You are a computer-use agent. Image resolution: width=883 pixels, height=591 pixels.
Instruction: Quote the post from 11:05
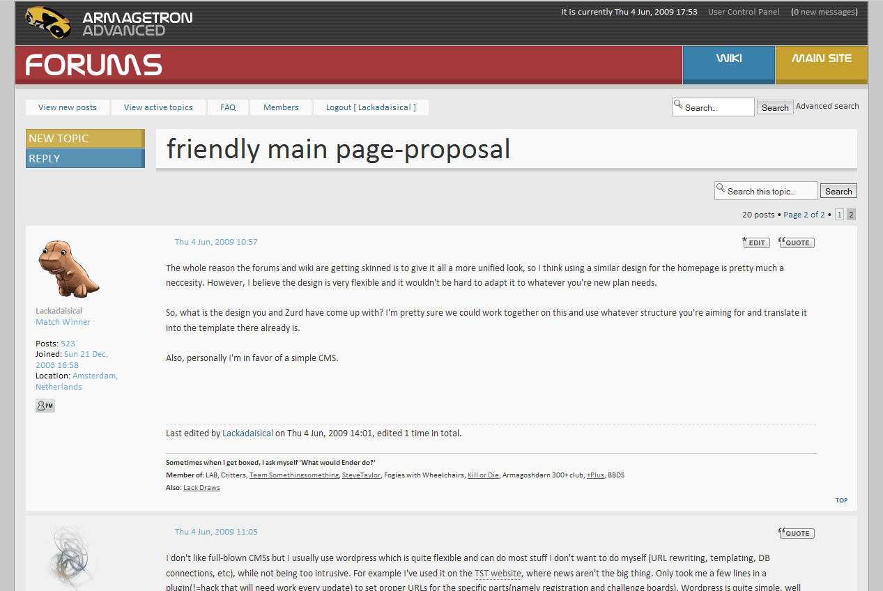pos(797,533)
